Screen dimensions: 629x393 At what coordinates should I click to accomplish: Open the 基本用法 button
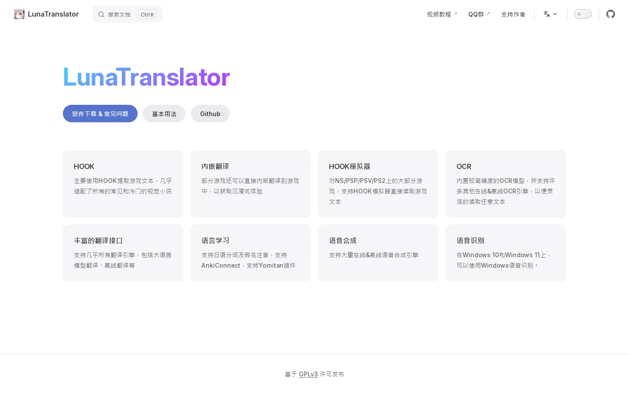[164, 114]
